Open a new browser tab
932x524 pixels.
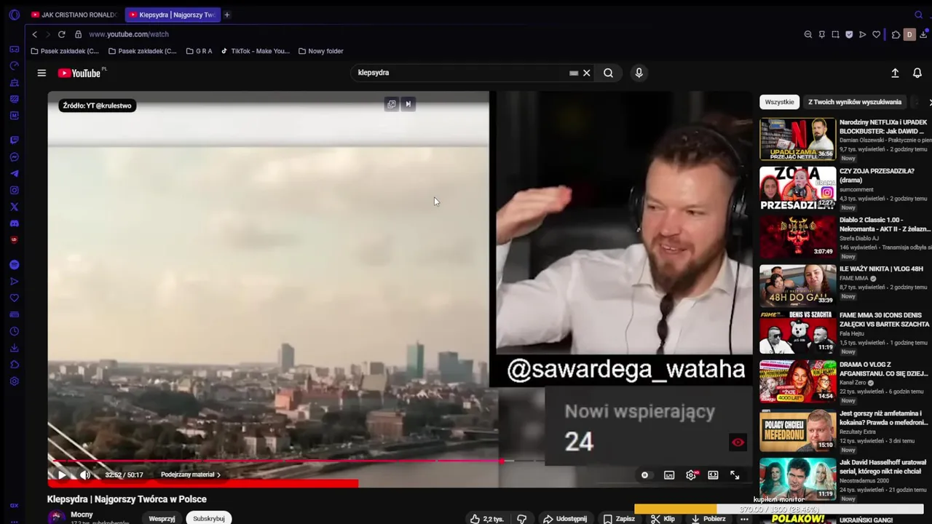coord(227,15)
